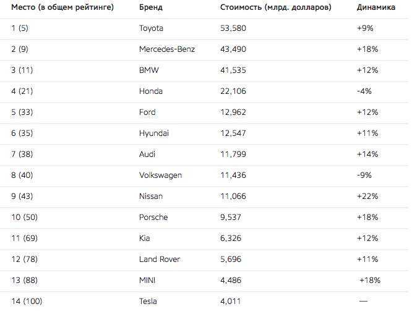412x317 pixels.
Task: Click the "Динамика" column header
Action: click(377, 7)
